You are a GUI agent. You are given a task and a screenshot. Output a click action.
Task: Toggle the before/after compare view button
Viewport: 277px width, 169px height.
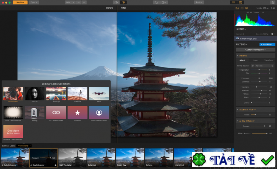123,2
